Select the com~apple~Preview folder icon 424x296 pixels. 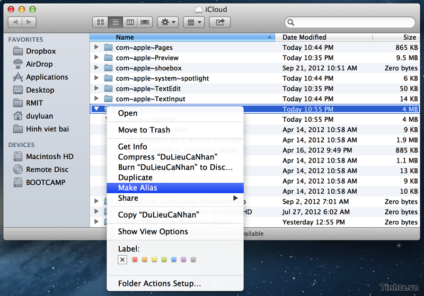tap(109, 58)
